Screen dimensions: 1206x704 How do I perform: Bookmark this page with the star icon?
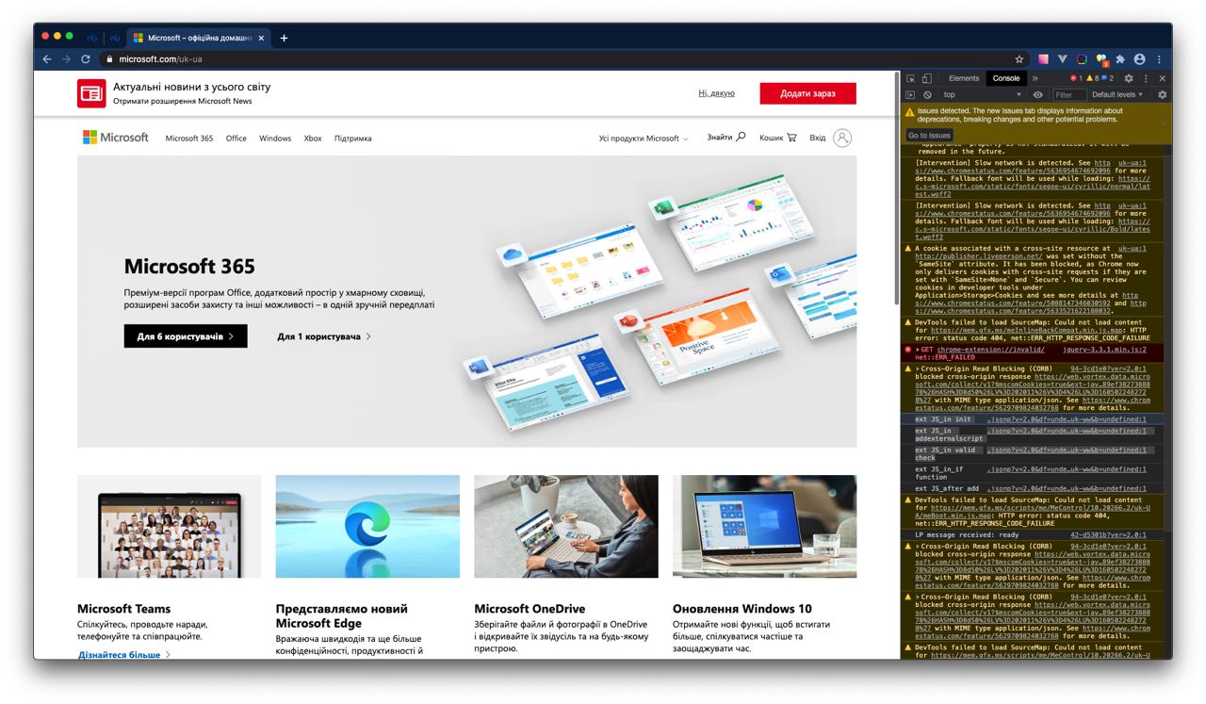[x=1019, y=58]
